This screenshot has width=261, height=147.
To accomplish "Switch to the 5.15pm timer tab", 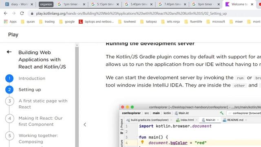I will (x=105, y=4).
